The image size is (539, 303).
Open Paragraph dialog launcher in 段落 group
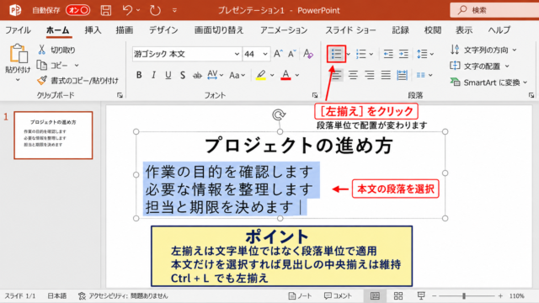coord(531,95)
